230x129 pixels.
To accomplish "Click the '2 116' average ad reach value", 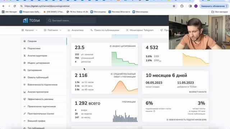I will [81, 76].
